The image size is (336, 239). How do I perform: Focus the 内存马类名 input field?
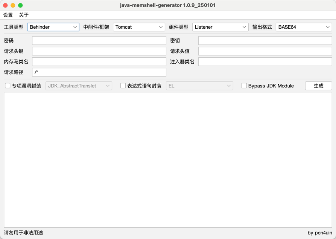tap(99, 61)
